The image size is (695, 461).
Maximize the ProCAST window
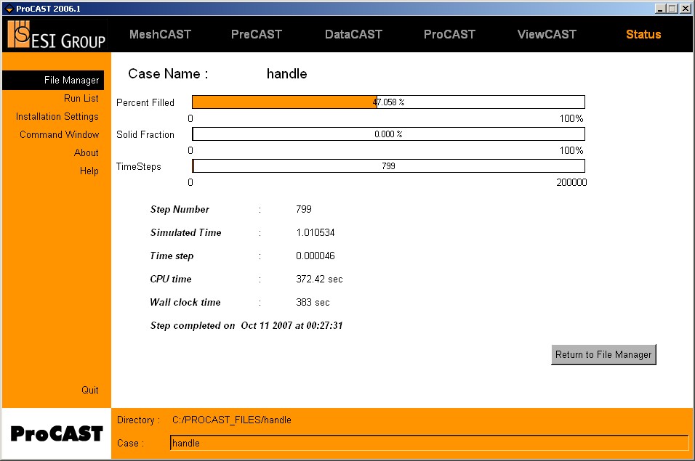[x=672, y=9]
